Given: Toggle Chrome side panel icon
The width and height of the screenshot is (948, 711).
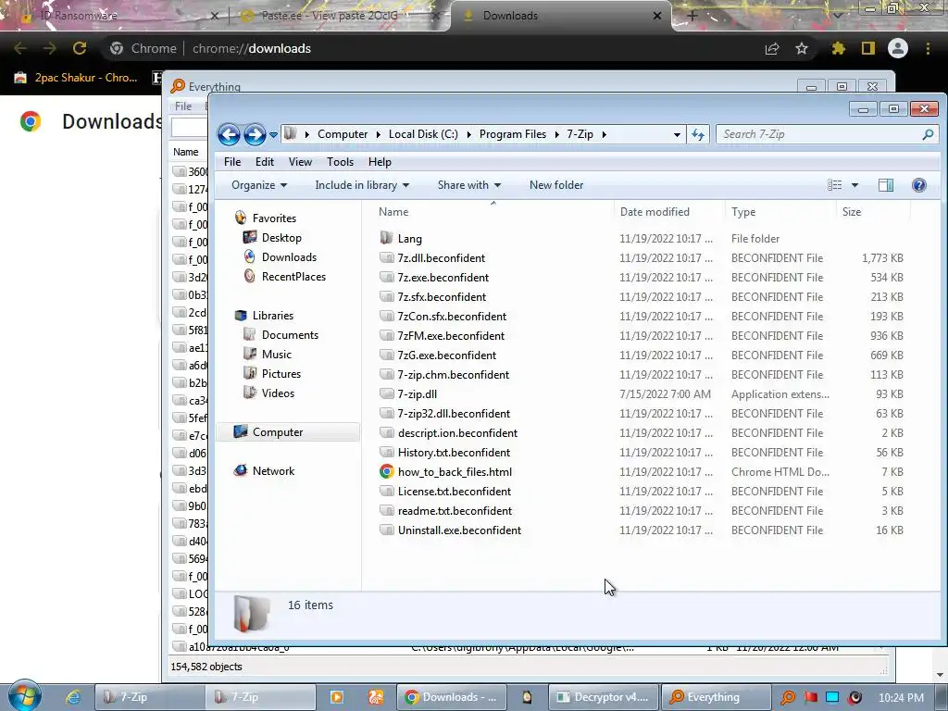Looking at the screenshot, I should pos(868,48).
